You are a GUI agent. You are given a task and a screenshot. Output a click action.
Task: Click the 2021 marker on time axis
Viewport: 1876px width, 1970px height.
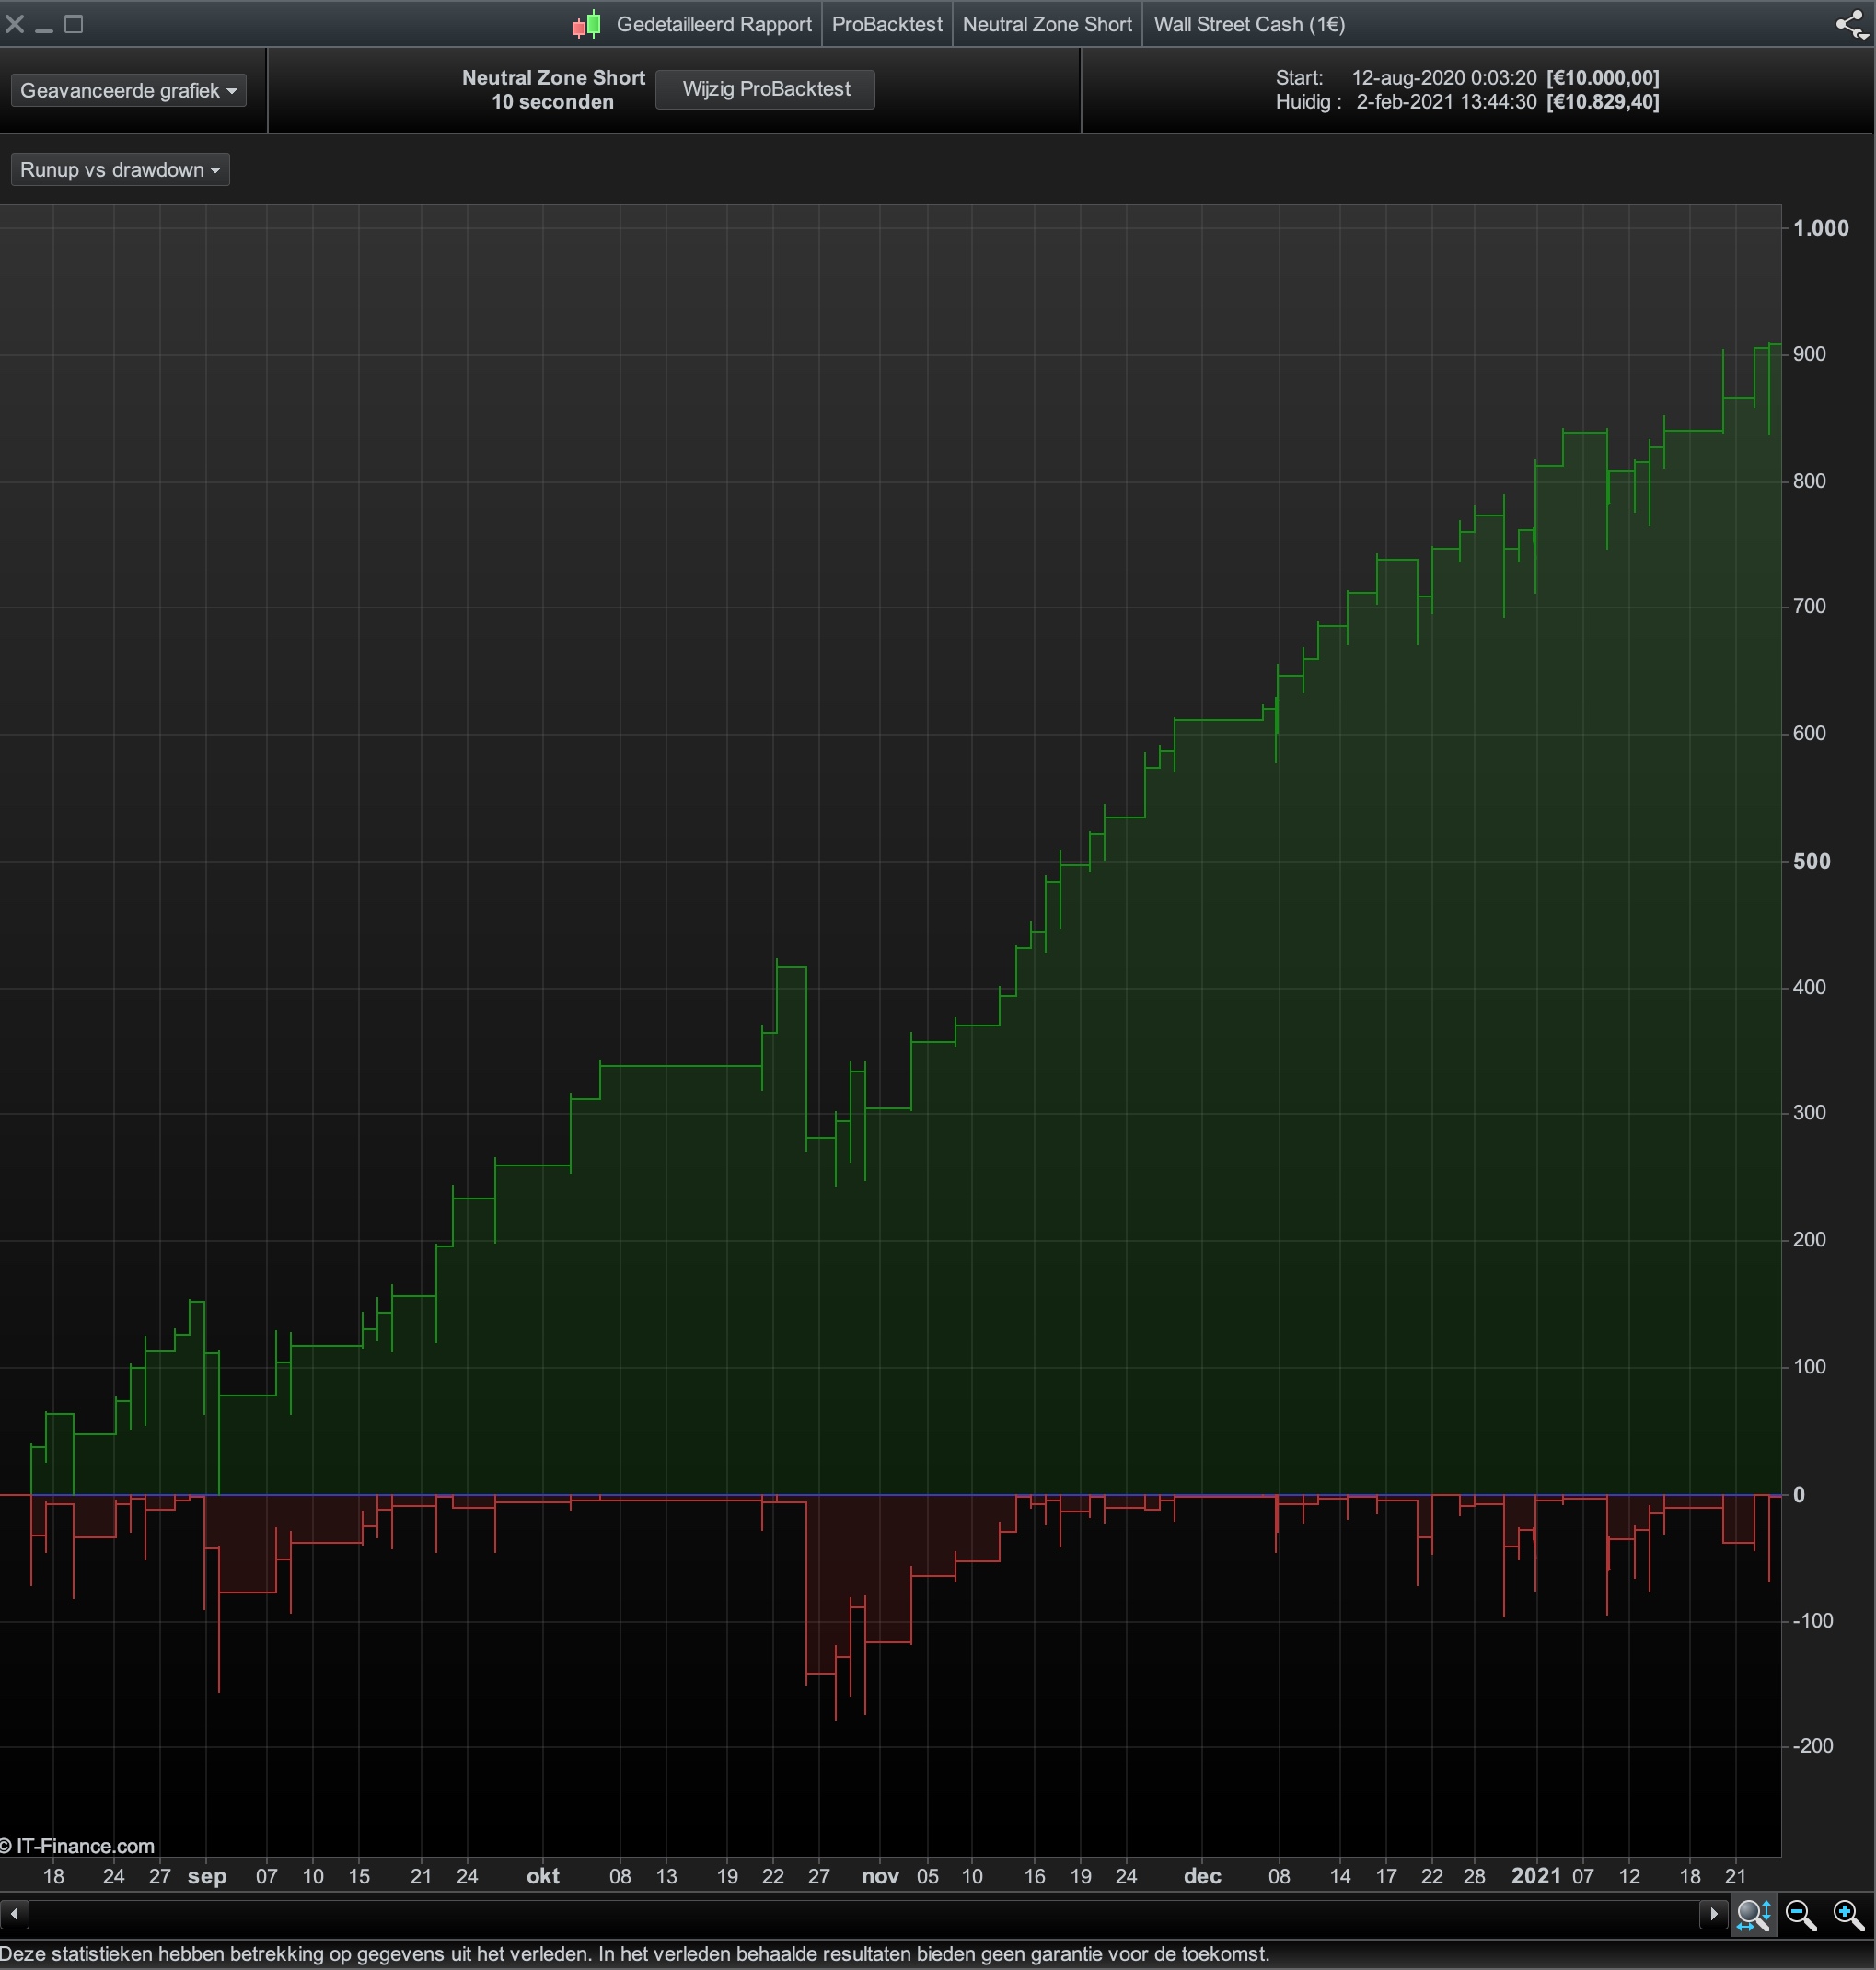click(x=1535, y=1876)
